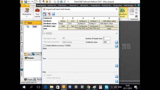Open the Attribute dropdown for column 1 Name
This screenshot has height=90, width=160.
63,21
